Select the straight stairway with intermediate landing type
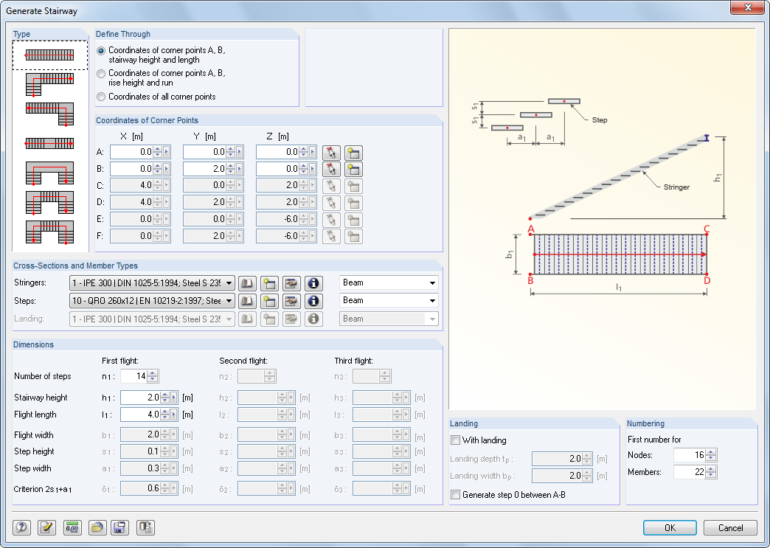The image size is (770, 548). (49, 143)
